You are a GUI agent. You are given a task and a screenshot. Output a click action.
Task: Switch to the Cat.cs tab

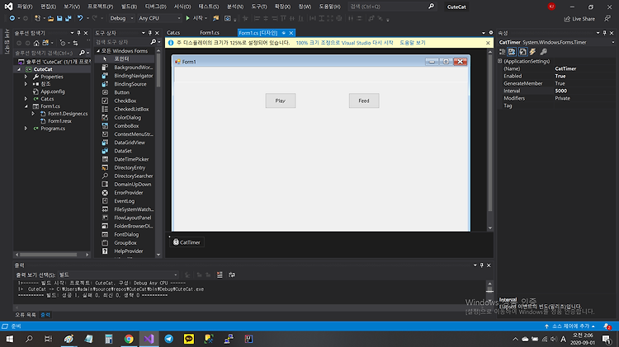(x=173, y=33)
